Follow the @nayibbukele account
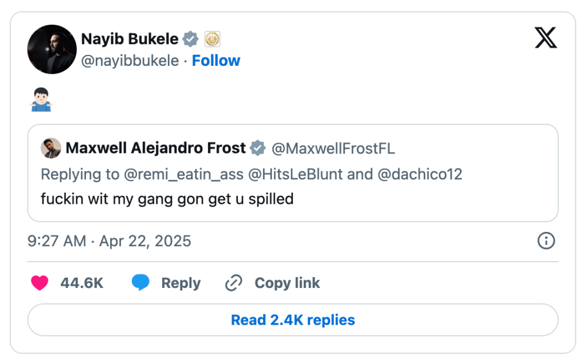This screenshot has height=363, width=587. coord(216,61)
